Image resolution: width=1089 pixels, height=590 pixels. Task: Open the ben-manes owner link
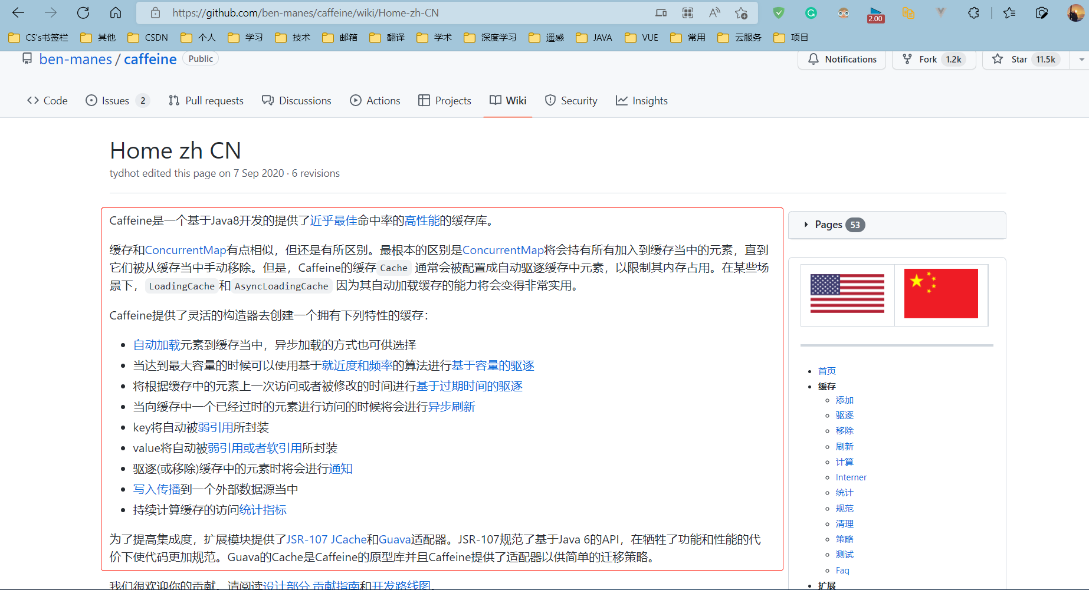(76, 60)
